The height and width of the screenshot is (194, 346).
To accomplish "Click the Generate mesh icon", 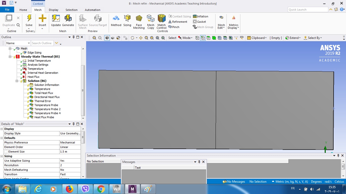I will click(x=68, y=18).
